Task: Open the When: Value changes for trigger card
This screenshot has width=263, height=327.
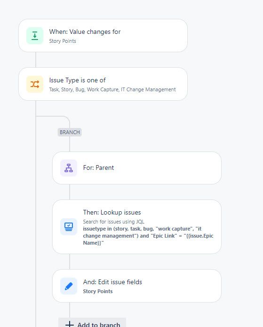Action: click(x=103, y=36)
